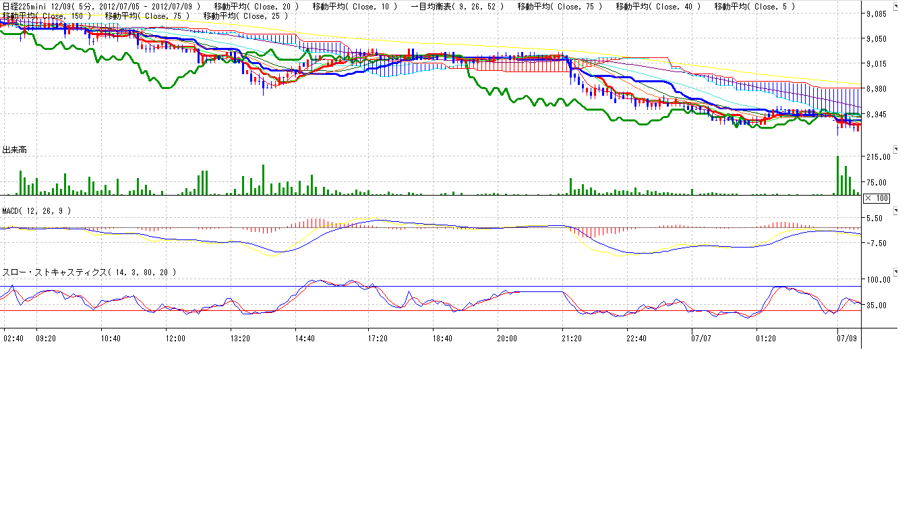This screenshot has width=921, height=518.
Task: Select the 移動平均(Close, 10) indicator label
Action: pos(355,6)
